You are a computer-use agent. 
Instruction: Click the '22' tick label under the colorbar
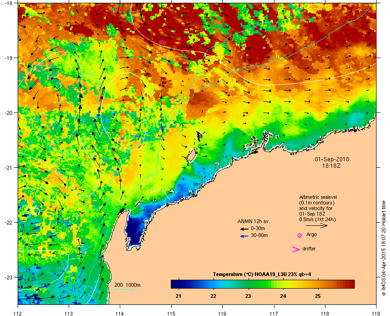coord(214,296)
